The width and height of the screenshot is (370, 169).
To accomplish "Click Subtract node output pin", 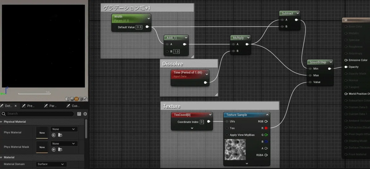I will [296, 20].
